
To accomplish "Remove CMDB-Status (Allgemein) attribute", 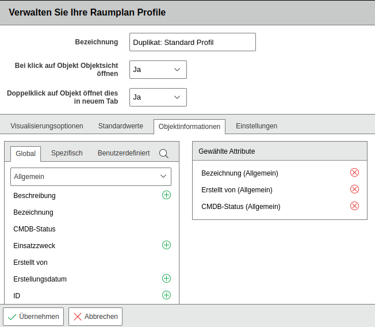I will point(354,206).
